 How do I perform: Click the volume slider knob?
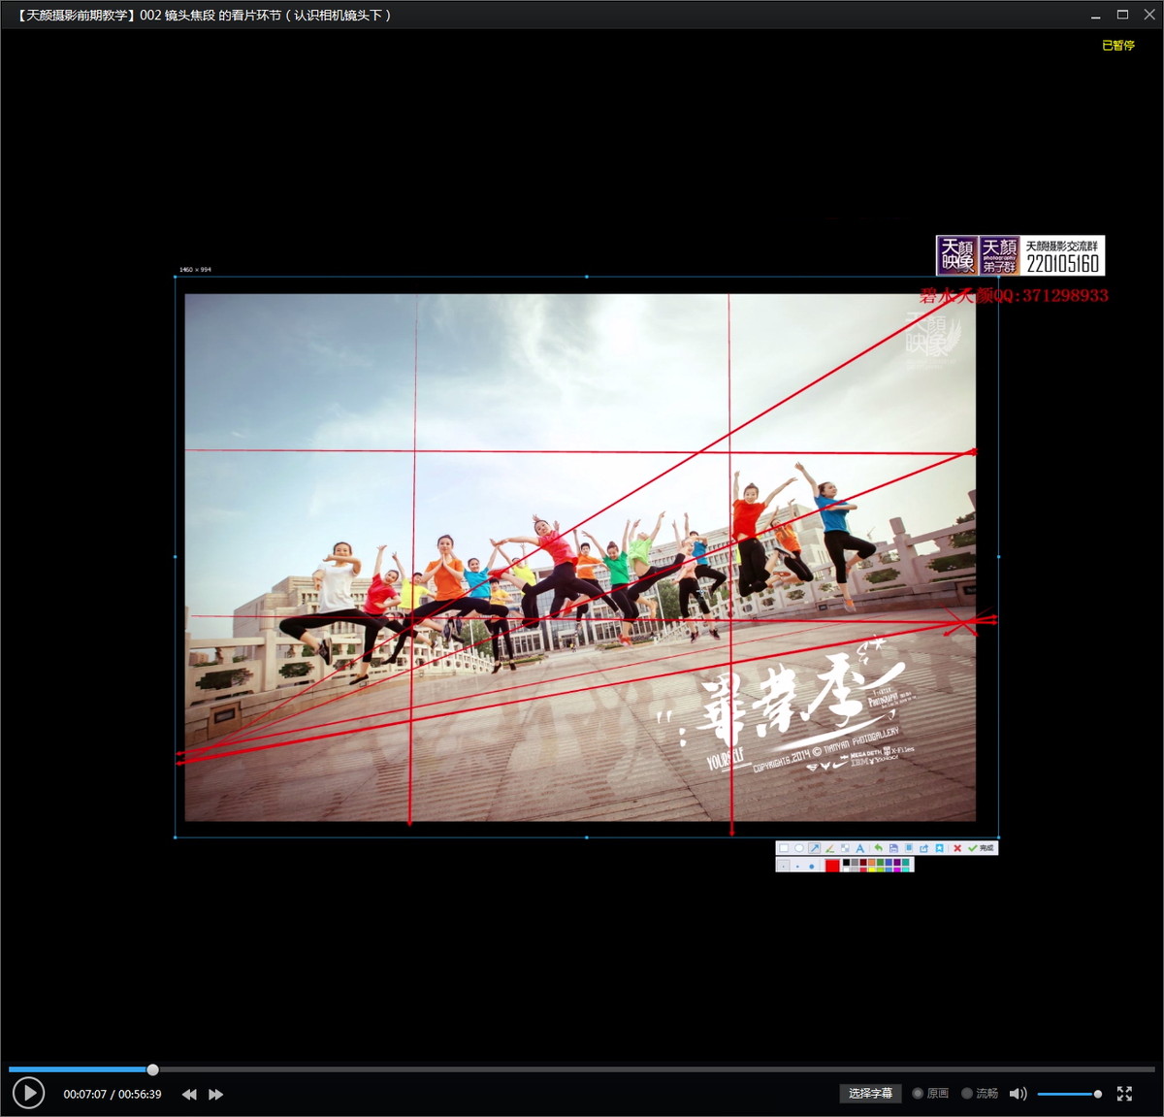click(x=1098, y=1094)
